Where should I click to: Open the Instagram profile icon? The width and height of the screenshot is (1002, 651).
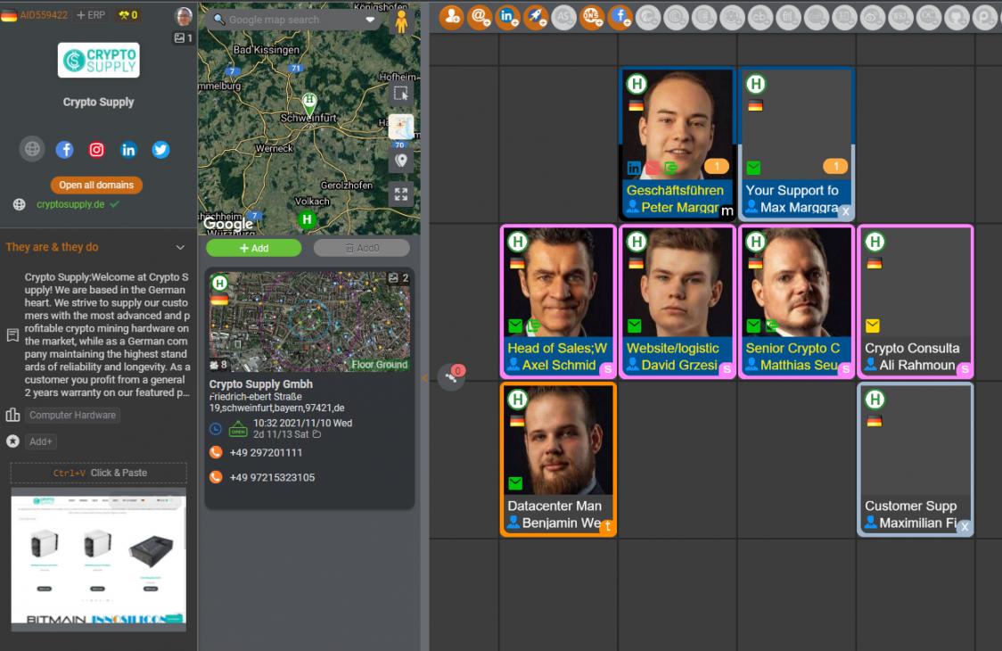(96, 150)
